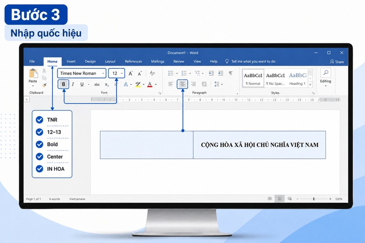
Task: Increase font size with grow button
Action: 130,73
